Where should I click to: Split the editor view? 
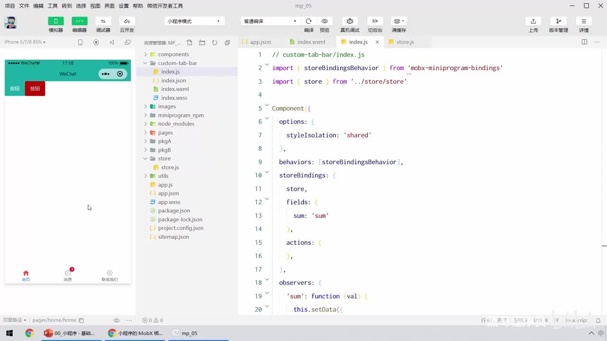tap(584, 42)
